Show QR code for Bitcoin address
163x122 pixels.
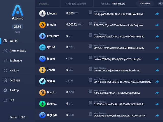[x=90, y=24]
